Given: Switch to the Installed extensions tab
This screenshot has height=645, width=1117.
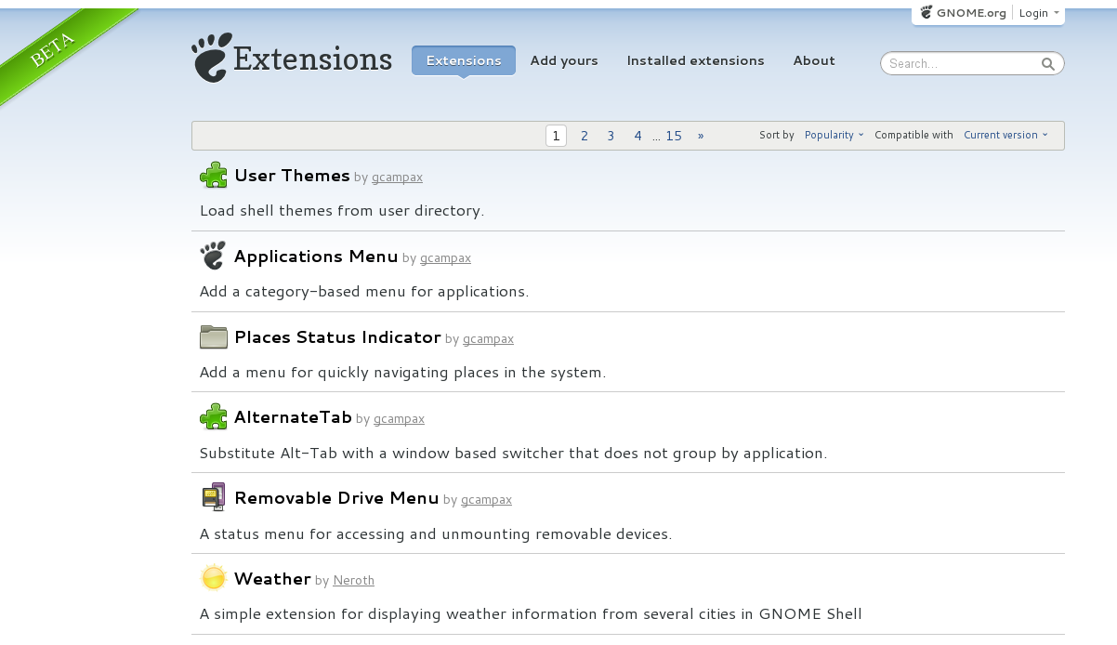Looking at the screenshot, I should pos(695,61).
